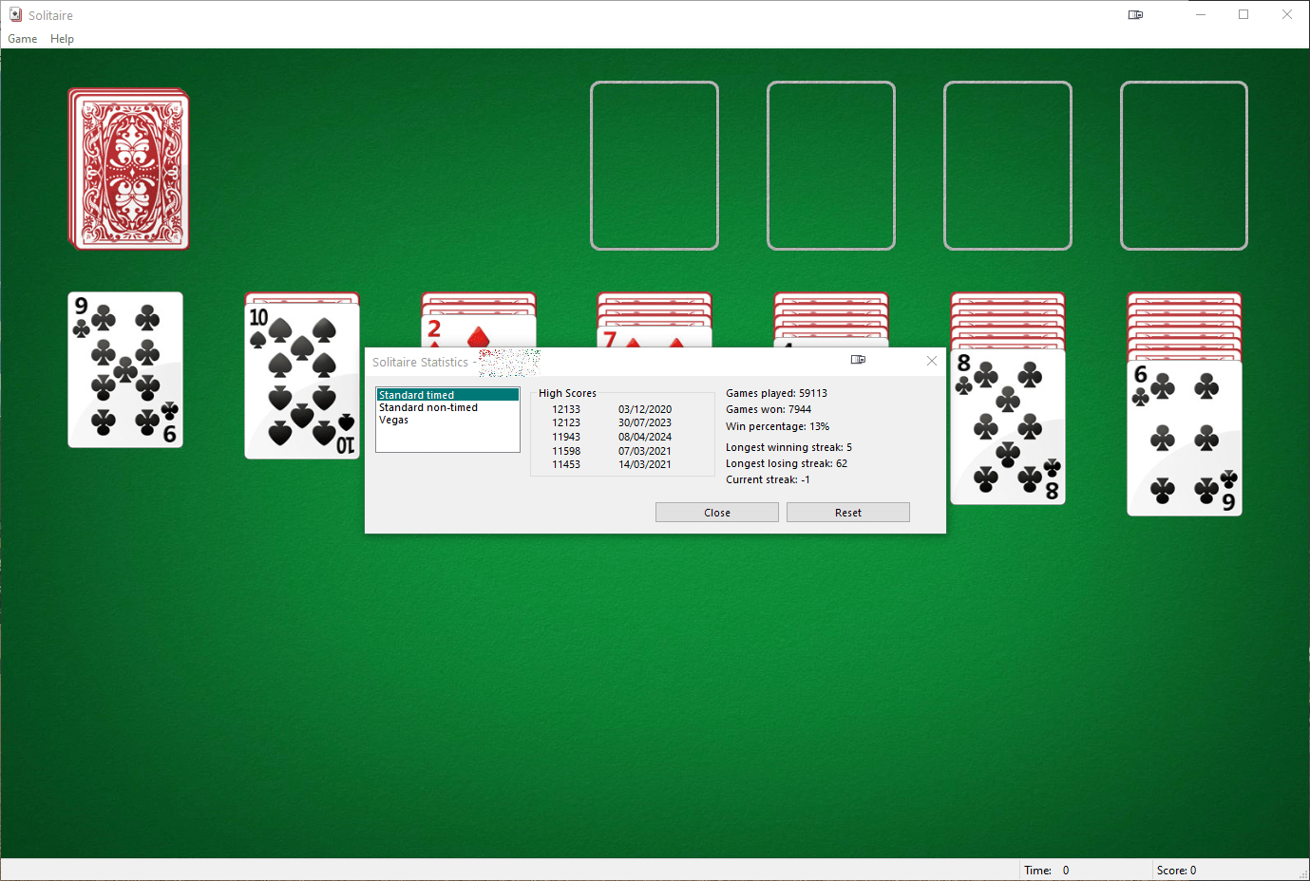1310x881 pixels.
Task: Click high score 12123
Action: [x=566, y=422]
